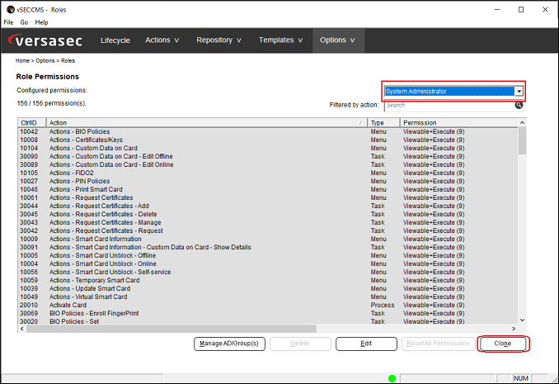The width and height of the screenshot is (559, 384).
Task: Click the search magnifier icon
Action: point(519,105)
